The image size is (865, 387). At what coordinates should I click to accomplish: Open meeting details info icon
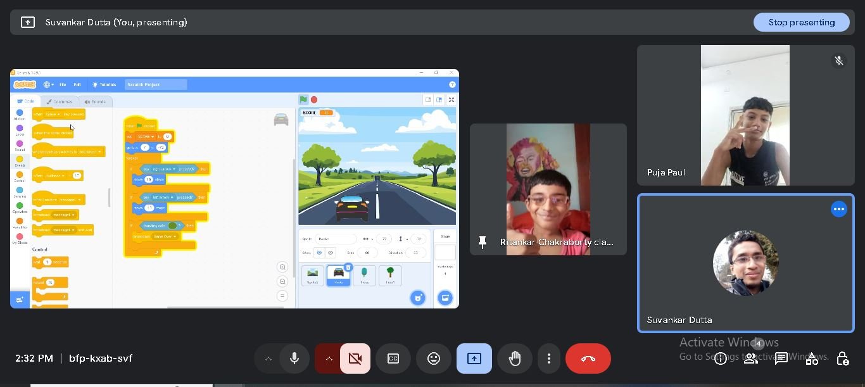coord(721,358)
